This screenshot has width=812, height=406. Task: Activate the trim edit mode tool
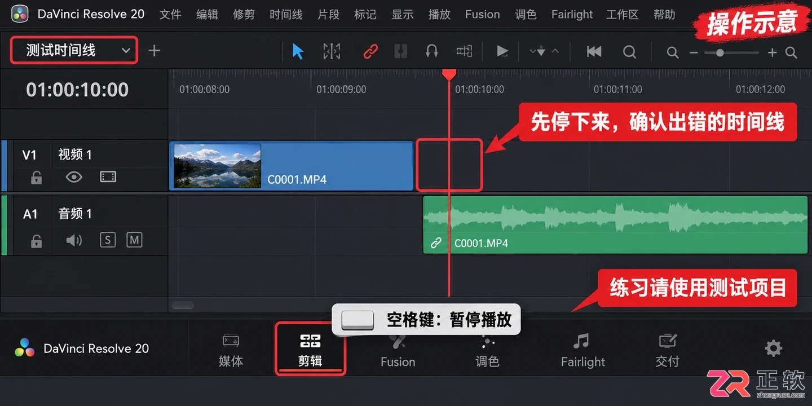[332, 52]
